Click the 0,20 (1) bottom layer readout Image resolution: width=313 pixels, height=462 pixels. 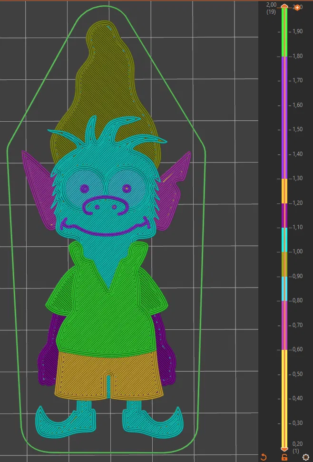tap(297, 447)
